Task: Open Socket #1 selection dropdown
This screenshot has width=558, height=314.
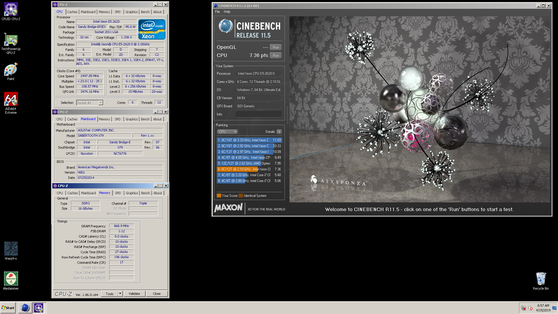Action: pos(90,103)
